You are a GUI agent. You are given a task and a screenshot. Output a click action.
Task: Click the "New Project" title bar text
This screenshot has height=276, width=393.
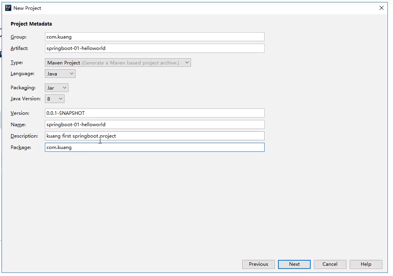[x=27, y=8]
